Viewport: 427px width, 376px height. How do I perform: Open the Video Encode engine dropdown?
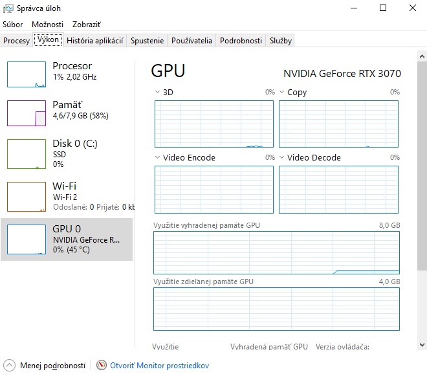coord(157,157)
